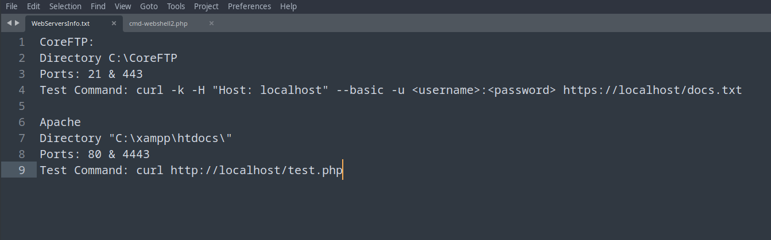Open the Tools menu
771x240 pixels.
pyautogui.click(x=176, y=6)
